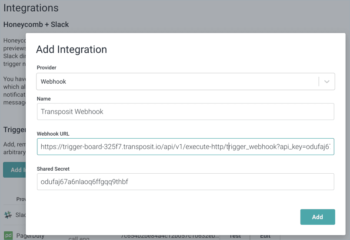Click the Integrations page heading

tap(31, 8)
